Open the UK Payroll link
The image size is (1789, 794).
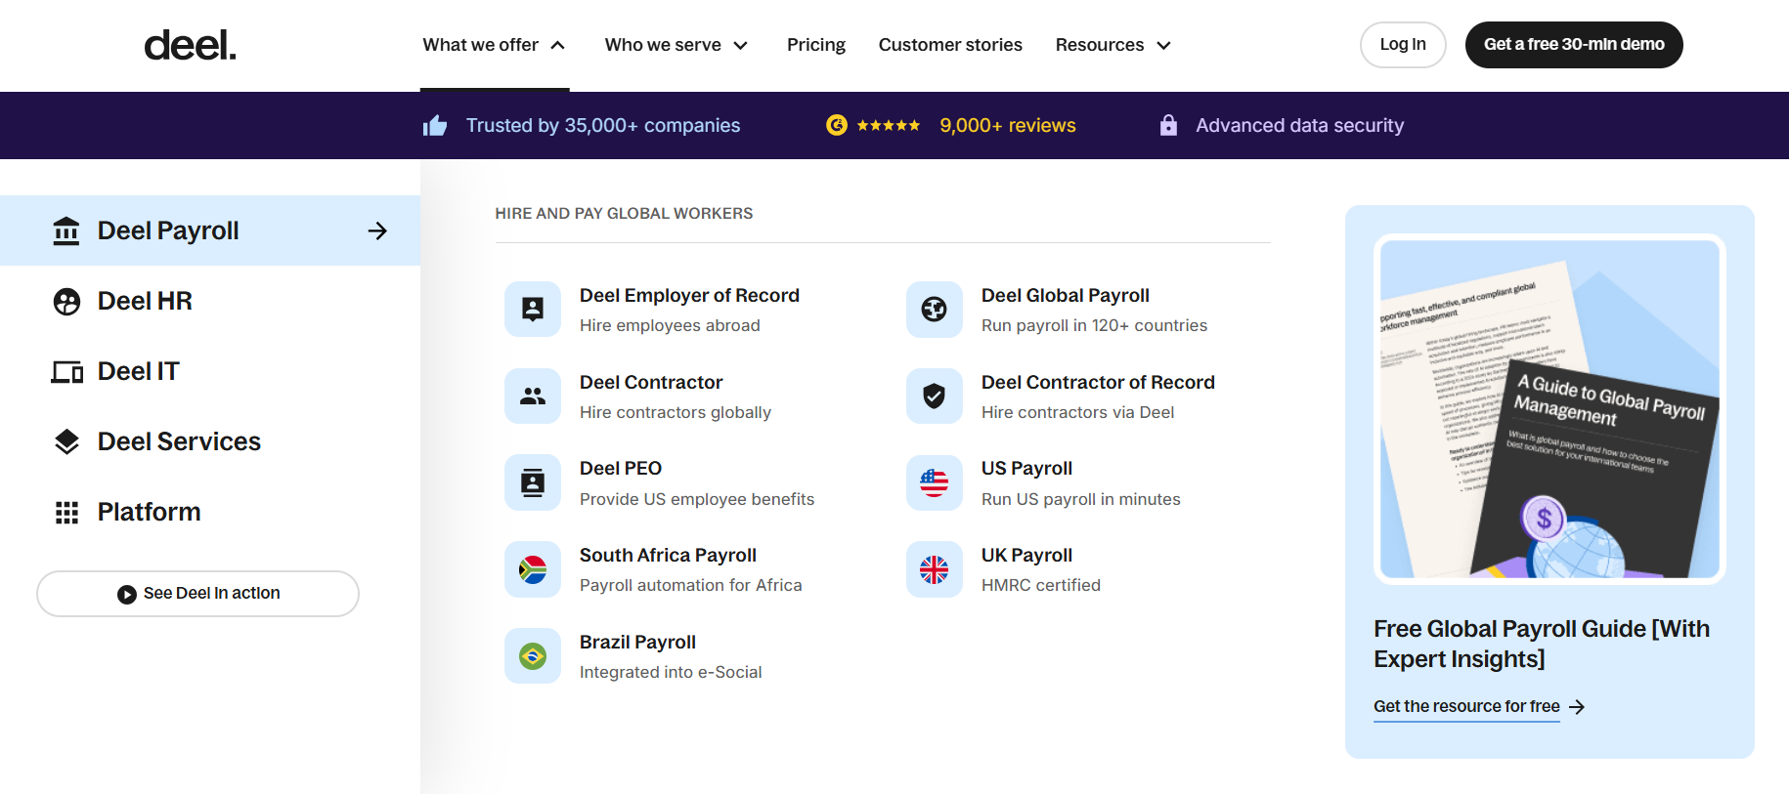1026,555
